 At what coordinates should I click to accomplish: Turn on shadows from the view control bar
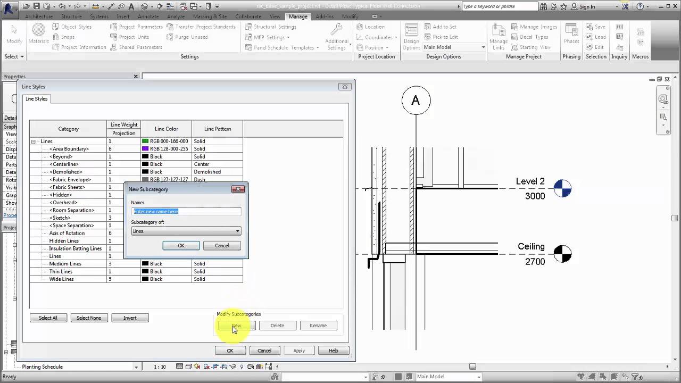(206, 366)
